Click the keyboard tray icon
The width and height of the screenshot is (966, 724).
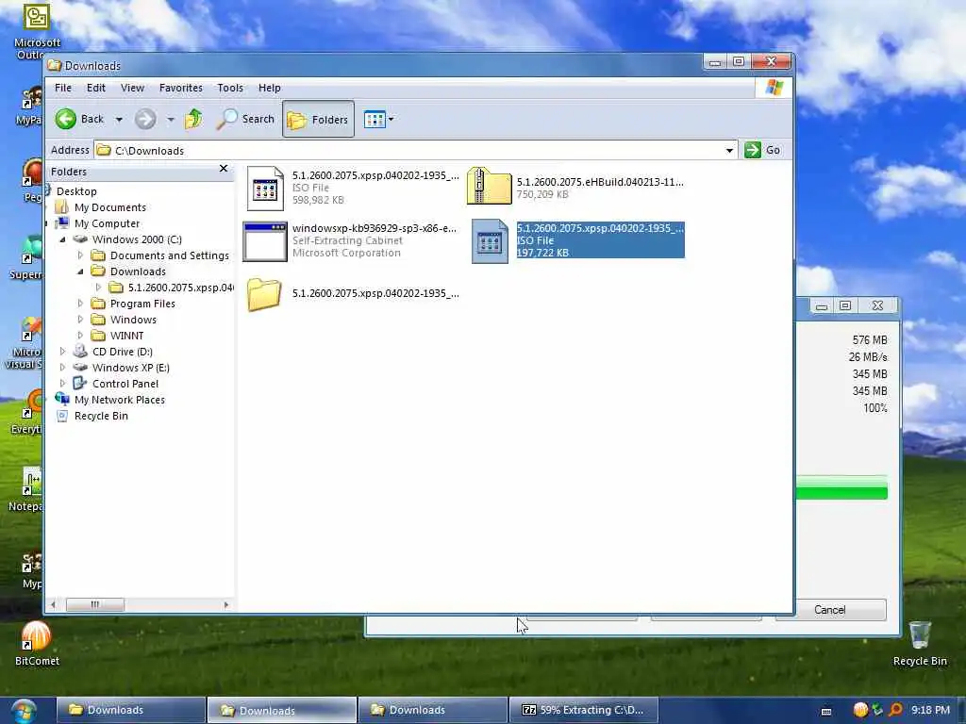click(x=826, y=711)
